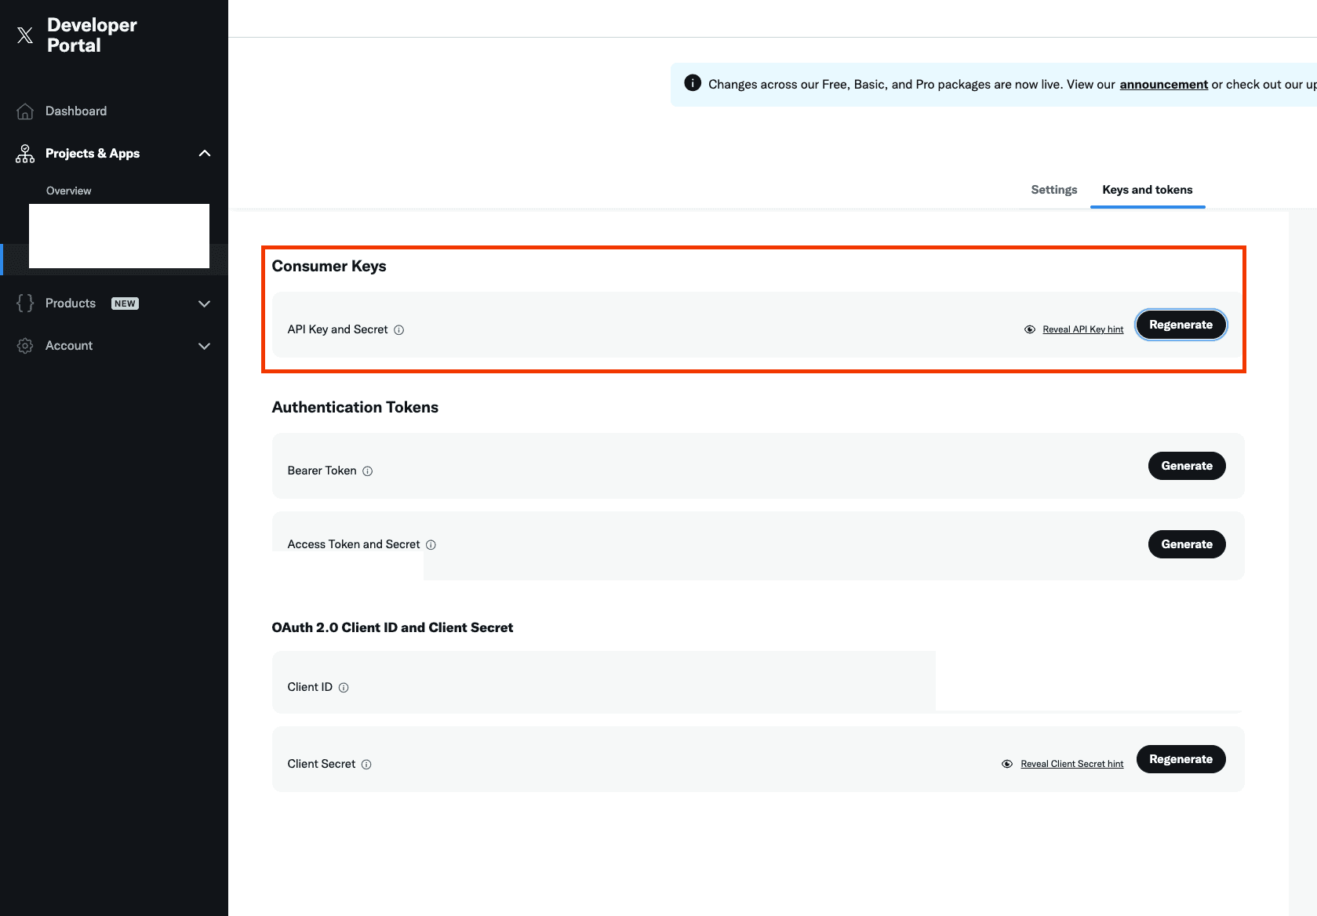Click the Authentication Tokens heading
This screenshot has width=1317, height=916.
[355, 407]
